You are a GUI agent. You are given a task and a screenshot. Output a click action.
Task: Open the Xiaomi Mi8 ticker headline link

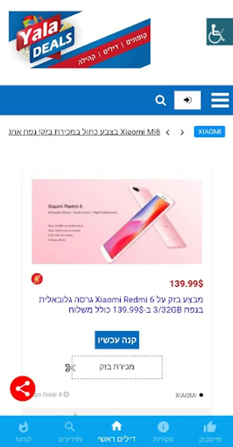[x=84, y=132]
